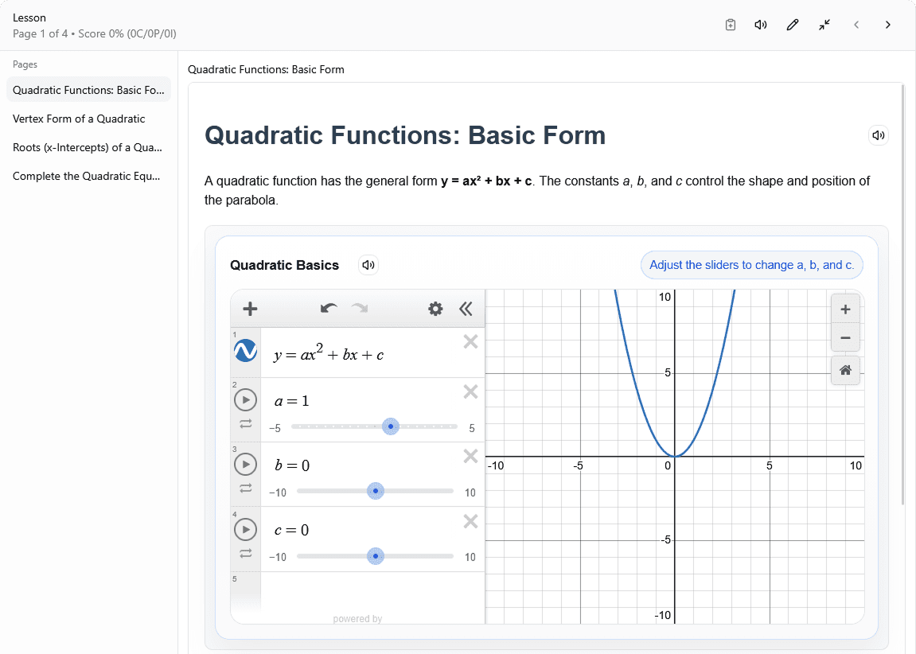916x654 pixels.
Task: Click the Lesson header title
Action: click(29, 18)
